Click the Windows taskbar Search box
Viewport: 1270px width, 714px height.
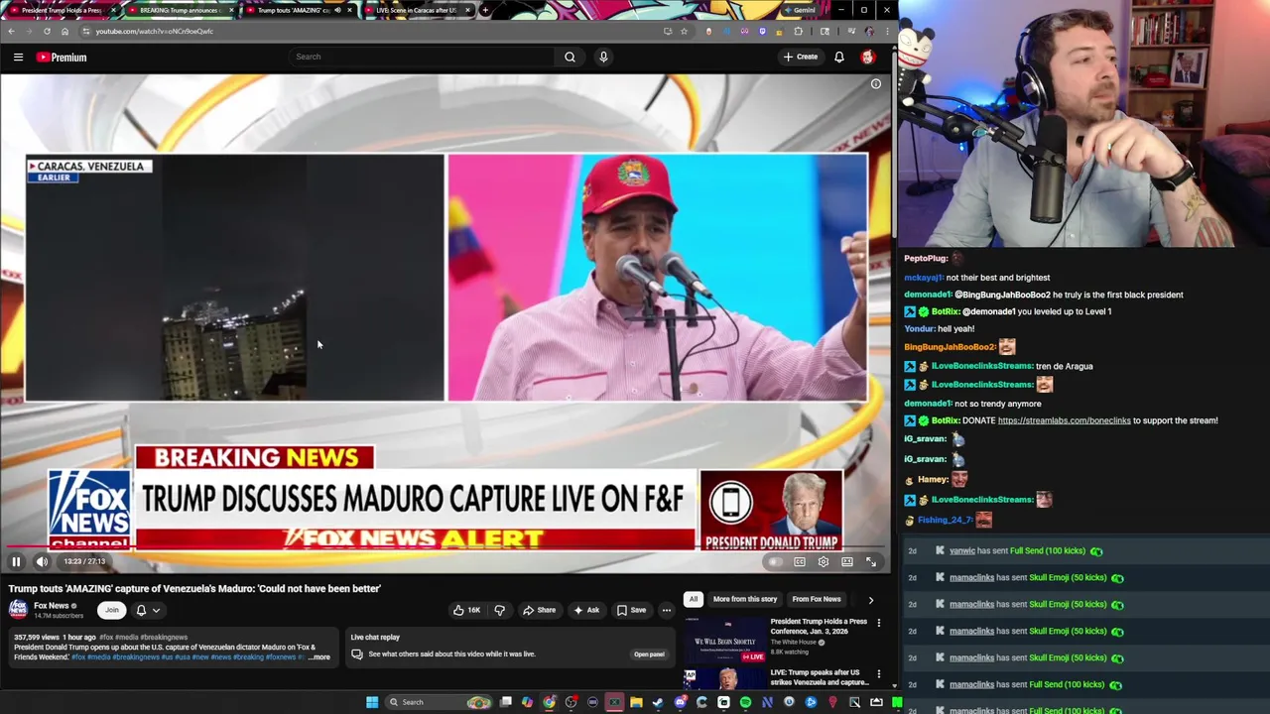coord(438,702)
